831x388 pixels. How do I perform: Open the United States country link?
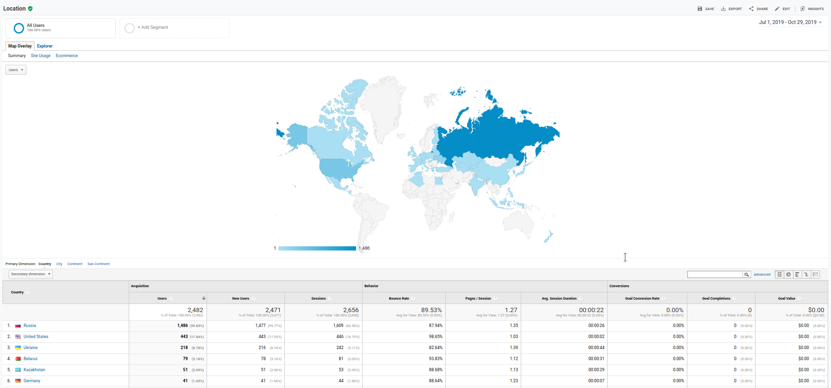tap(36, 337)
